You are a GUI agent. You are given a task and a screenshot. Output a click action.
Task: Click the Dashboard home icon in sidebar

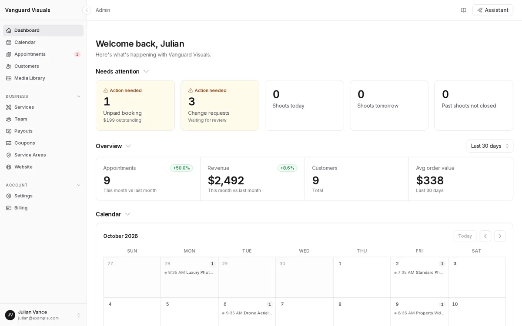9,30
